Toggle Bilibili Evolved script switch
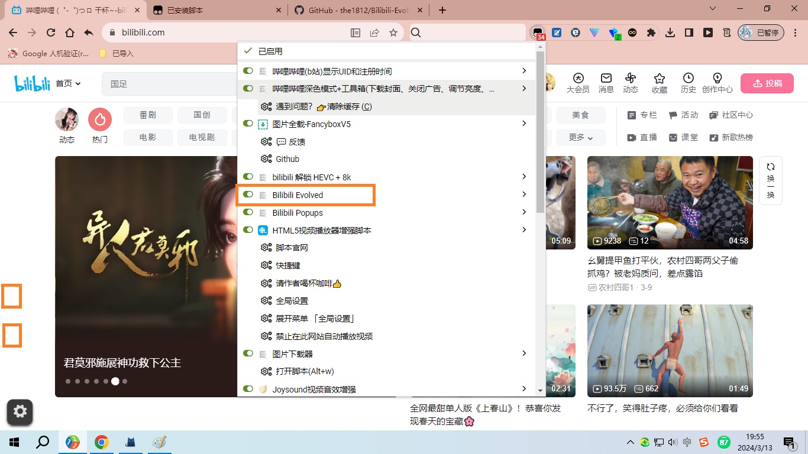The image size is (808, 454). click(248, 194)
